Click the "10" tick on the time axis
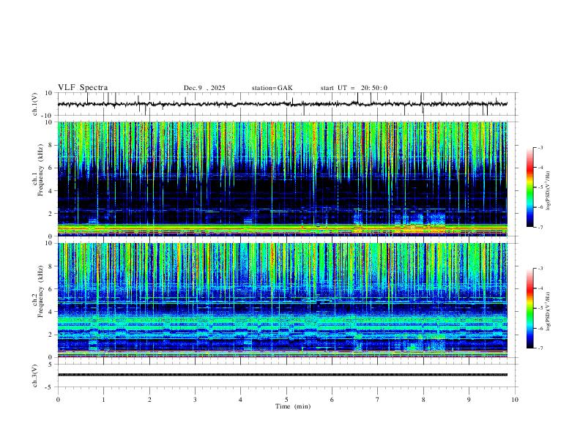Viewport: 580px width, 448px height. [x=515, y=400]
